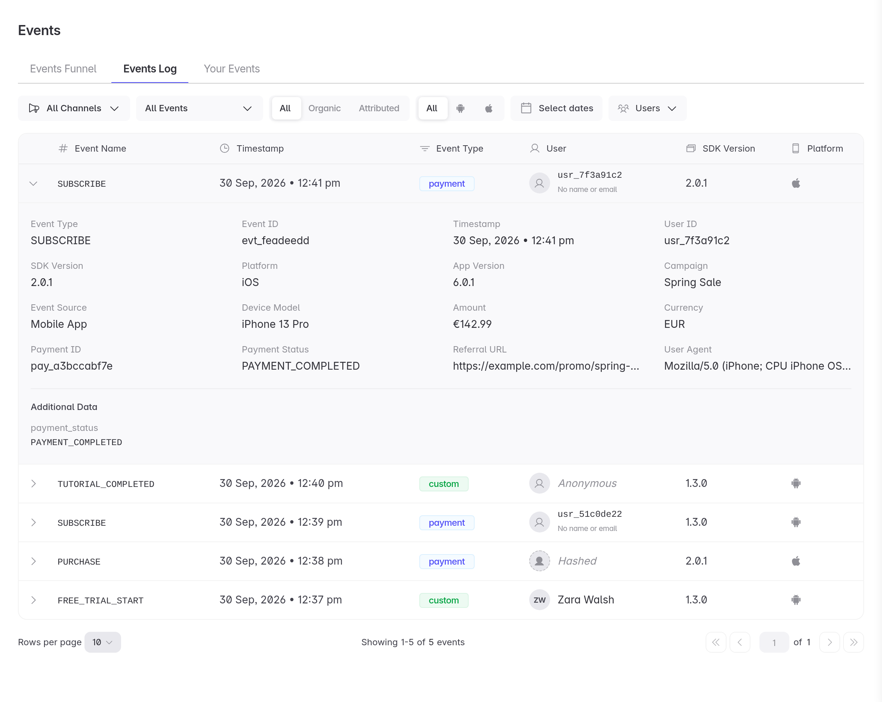Viewport: 882px width, 702px height.
Task: Click the Users group icon in filter
Action: [x=623, y=108]
